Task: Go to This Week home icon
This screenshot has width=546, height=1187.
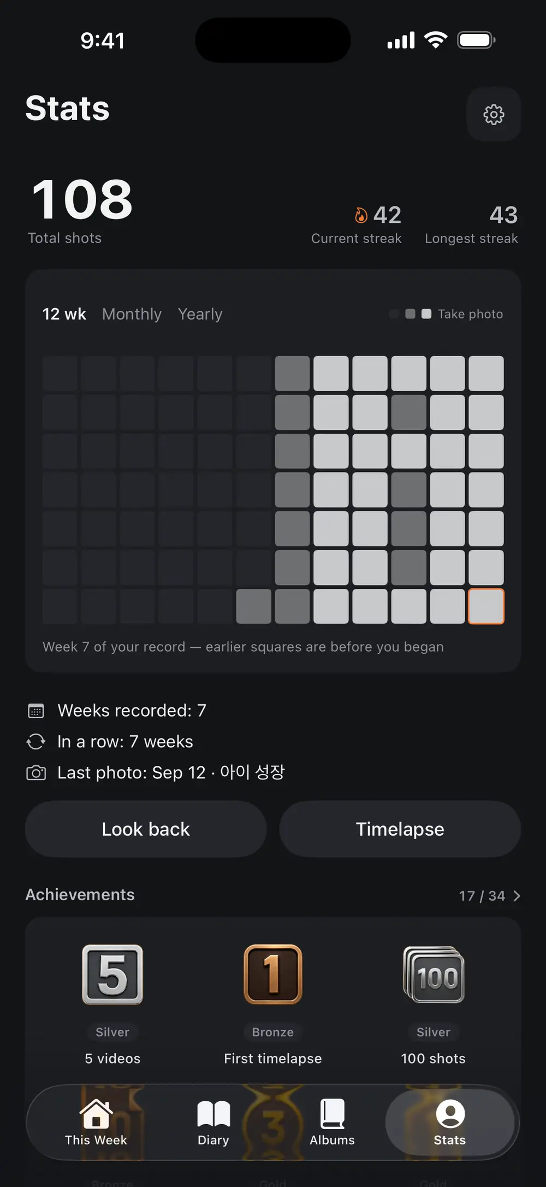Action: tap(96, 1114)
